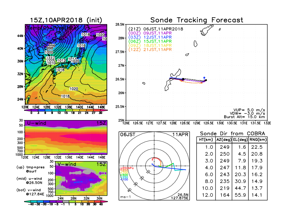Click the azimuth cell '250' in the 2.0 km row
Image resolution: width=285 pixels, height=220 pixels.
225,154
